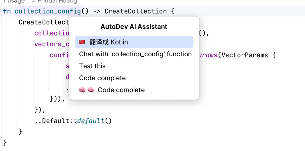305x151 pixels.
Task: Click the China flag icon in the popup
Action: [82, 42]
